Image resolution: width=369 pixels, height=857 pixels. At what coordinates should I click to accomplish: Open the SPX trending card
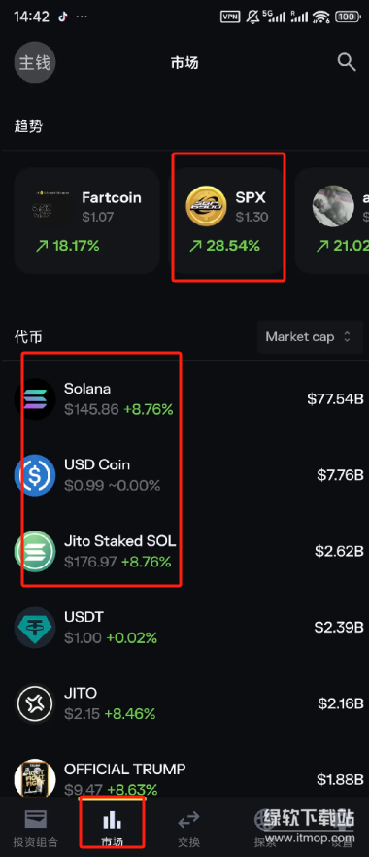tap(228, 221)
